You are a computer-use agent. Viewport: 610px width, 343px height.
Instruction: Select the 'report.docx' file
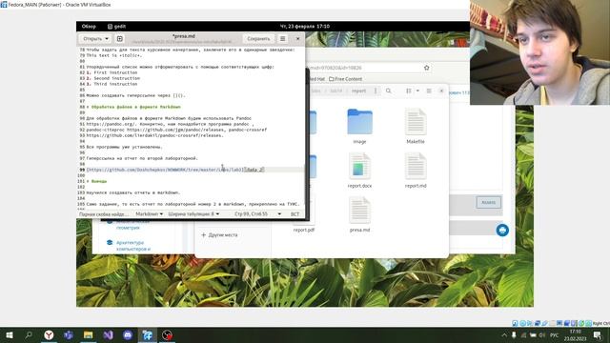(x=359, y=171)
